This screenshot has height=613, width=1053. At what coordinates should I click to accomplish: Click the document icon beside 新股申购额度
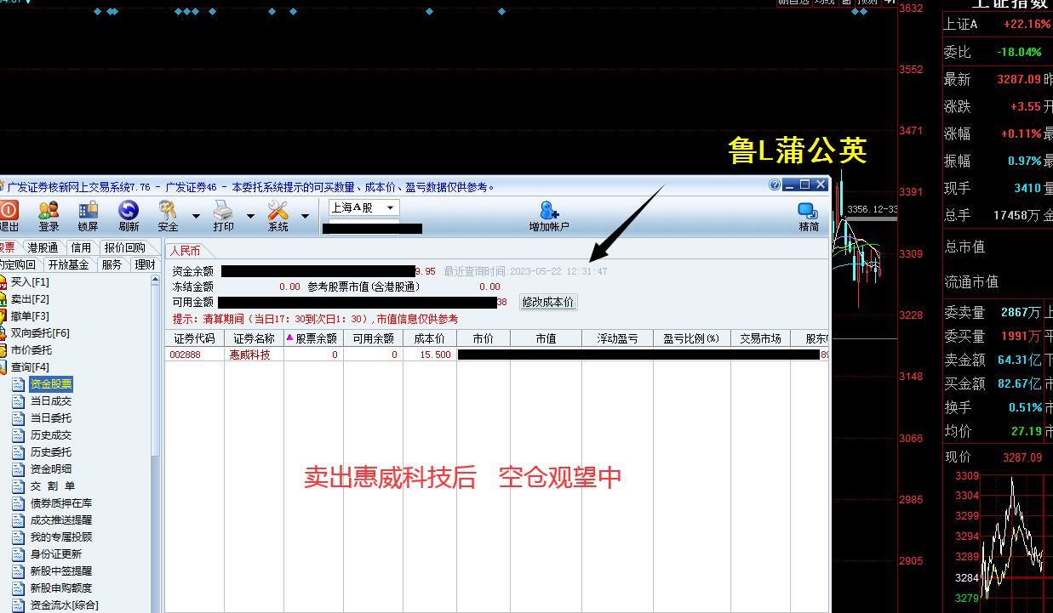coord(19,588)
